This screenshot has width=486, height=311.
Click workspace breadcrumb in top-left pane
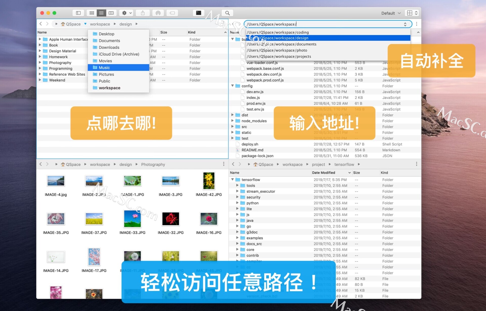pyautogui.click(x=100, y=24)
